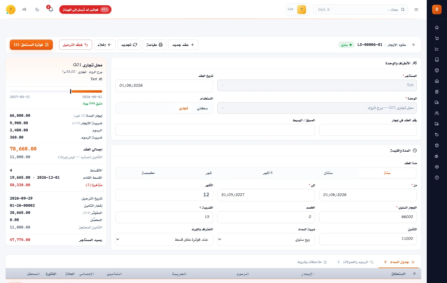Open the shopping cart sidebar icon

(x=437, y=38)
